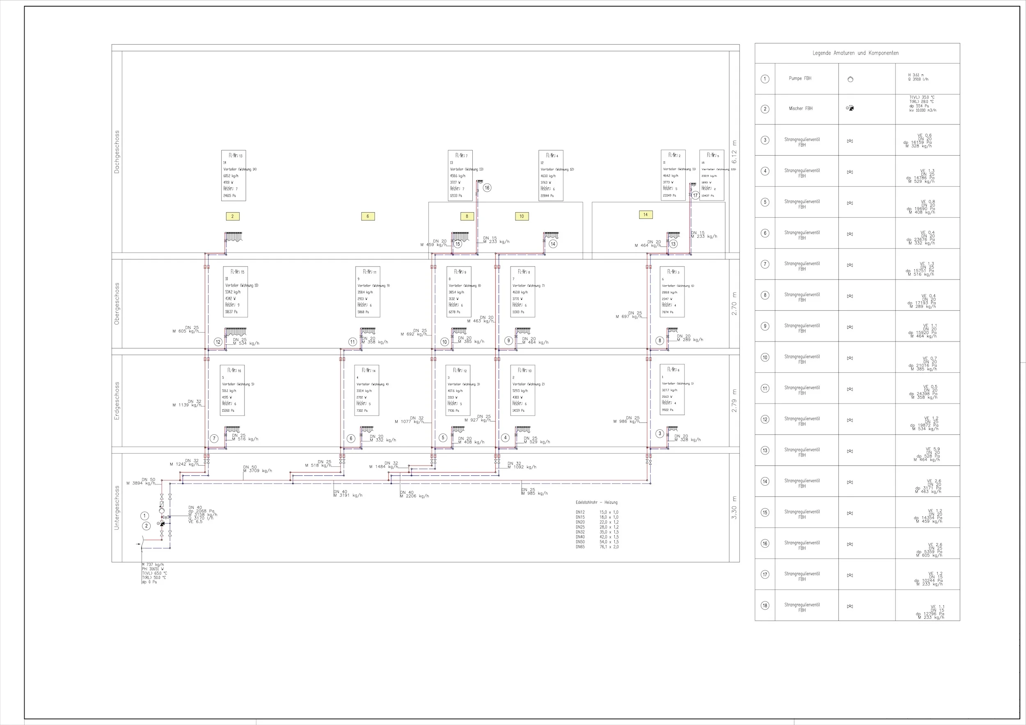This screenshot has width=1026, height=725.
Task: Select circled marker 16 in the Dachgeschoss
Action: (x=487, y=188)
